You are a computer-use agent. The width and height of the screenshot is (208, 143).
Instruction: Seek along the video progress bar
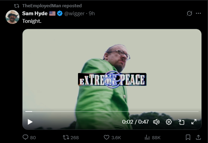[112, 111]
